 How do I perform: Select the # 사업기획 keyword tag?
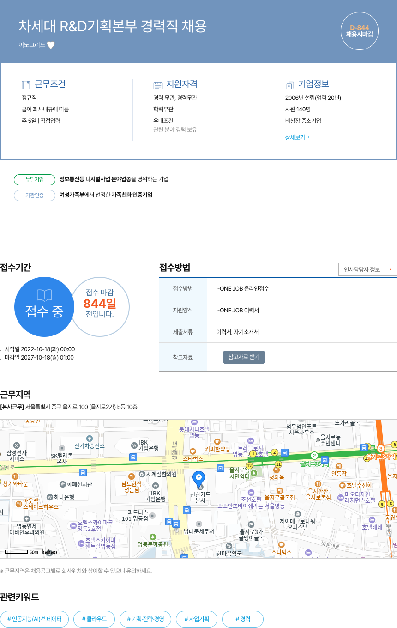[x=197, y=619]
